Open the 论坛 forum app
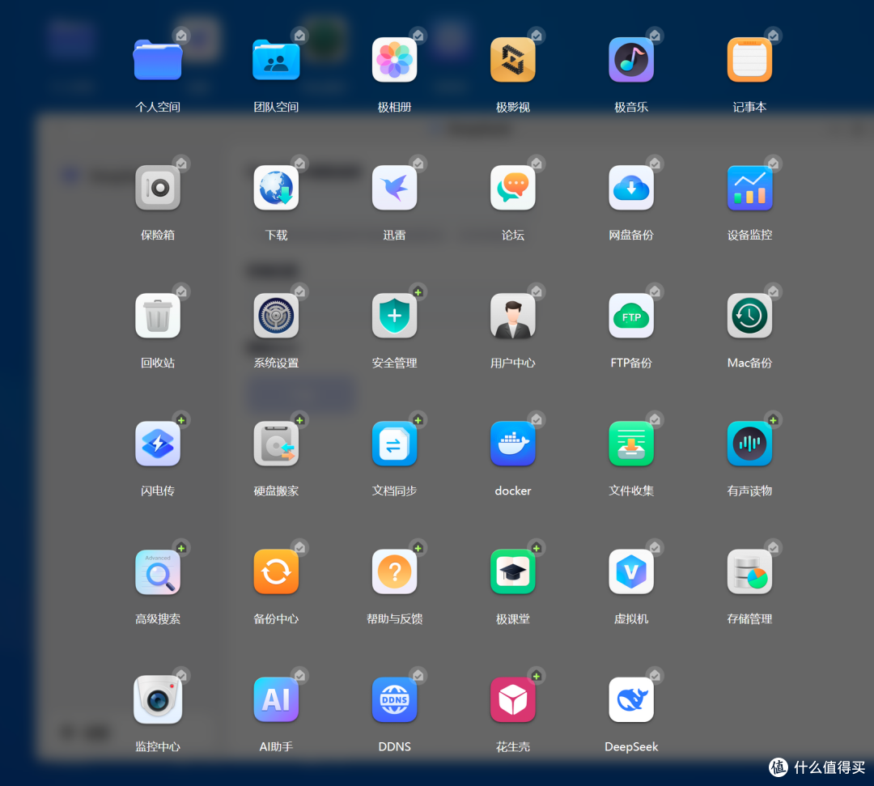 (x=513, y=188)
